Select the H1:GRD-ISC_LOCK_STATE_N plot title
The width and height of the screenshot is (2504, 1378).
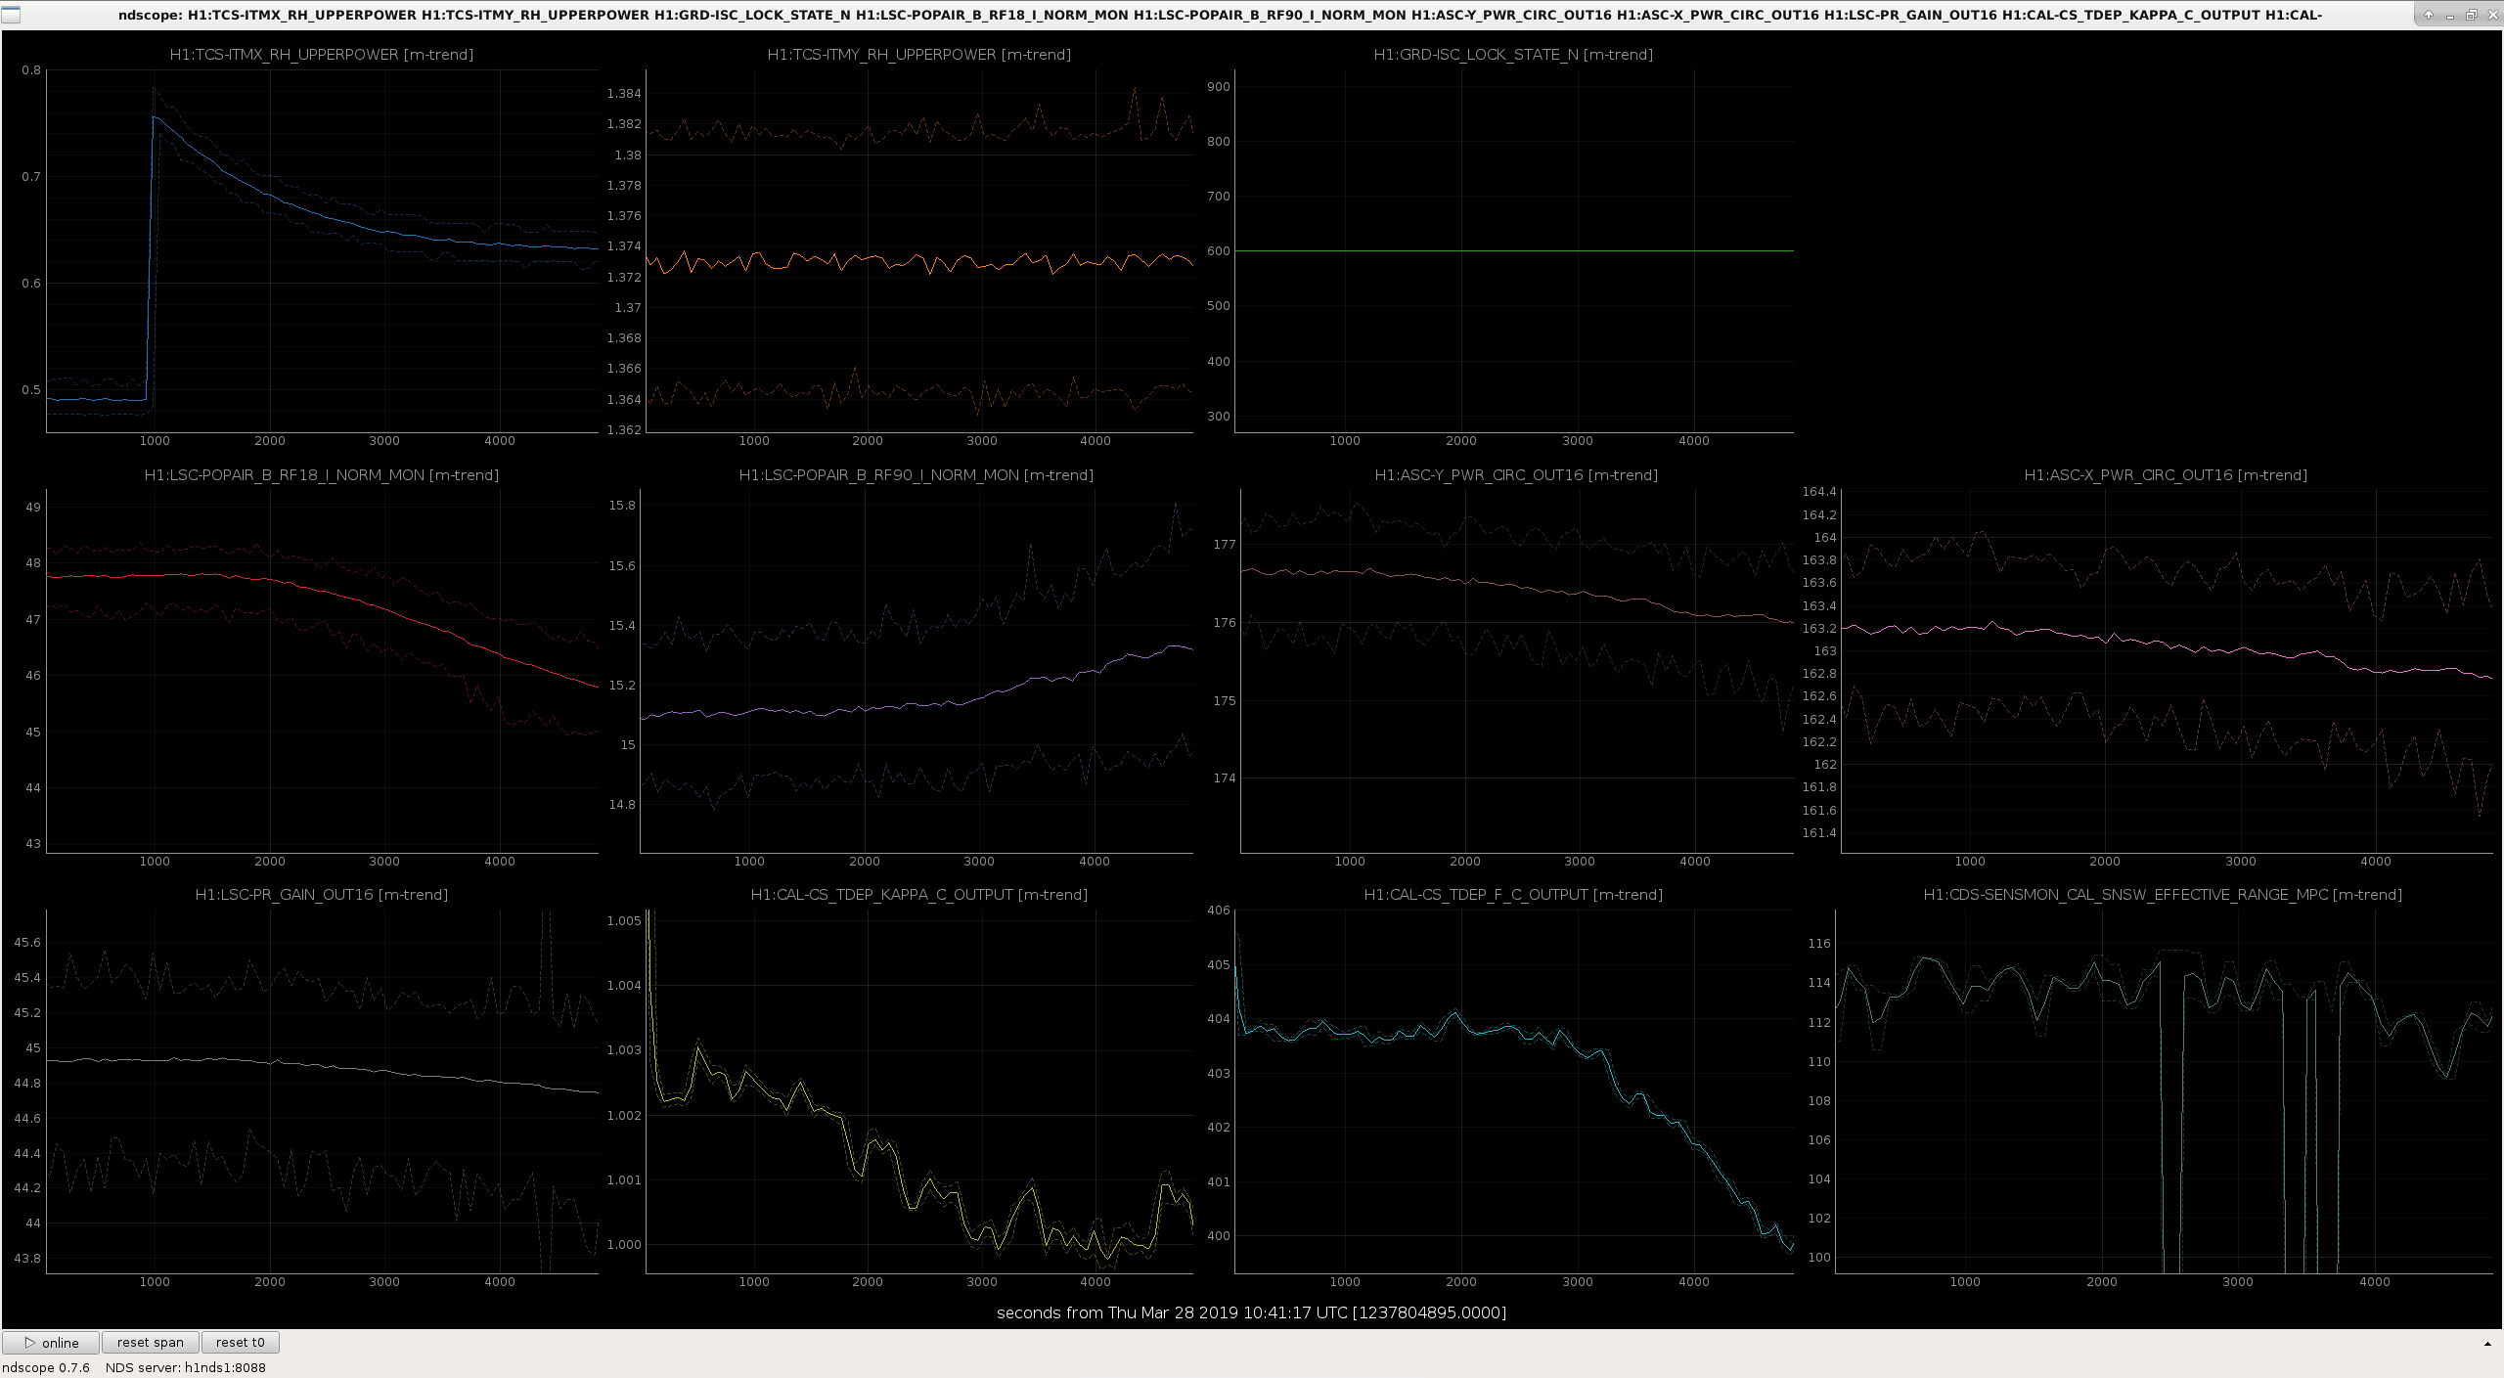coord(1513,55)
